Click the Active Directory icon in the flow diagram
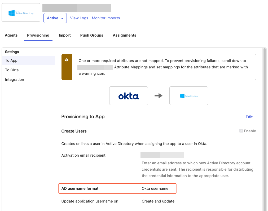 (188, 95)
